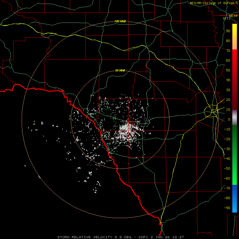The width and height of the screenshot is (239, 239).
Task: Select the 90 value on velocity scale
Action: [228, 31]
